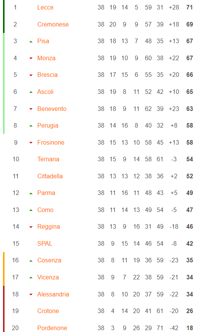
Task: Open the SPAL team page
Action: click(x=45, y=243)
